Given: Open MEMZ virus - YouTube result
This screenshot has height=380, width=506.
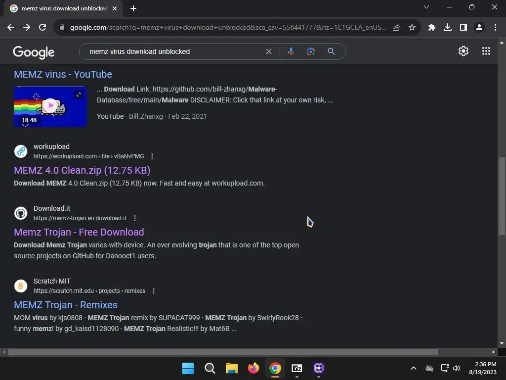Looking at the screenshot, I should (x=63, y=74).
